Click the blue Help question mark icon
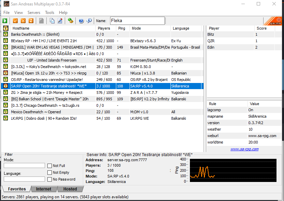The width and height of the screenshot is (284, 201). click(81, 21)
